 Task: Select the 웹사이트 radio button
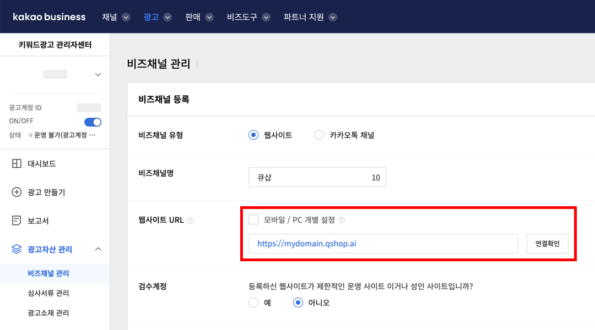[x=253, y=135]
